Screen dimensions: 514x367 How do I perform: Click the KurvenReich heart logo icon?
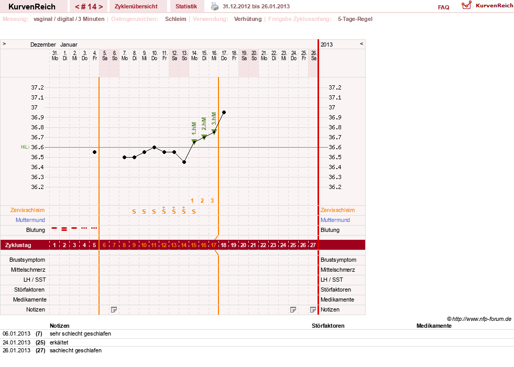[x=466, y=5]
